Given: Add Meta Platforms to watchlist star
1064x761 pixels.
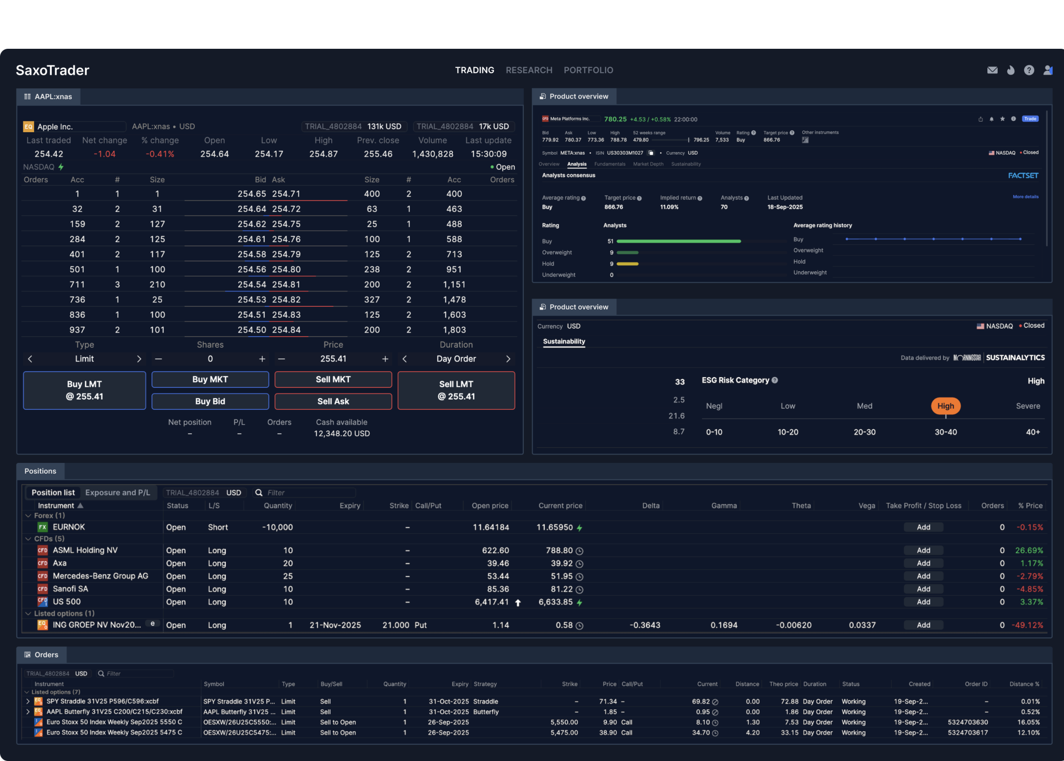Looking at the screenshot, I should click(x=1003, y=119).
